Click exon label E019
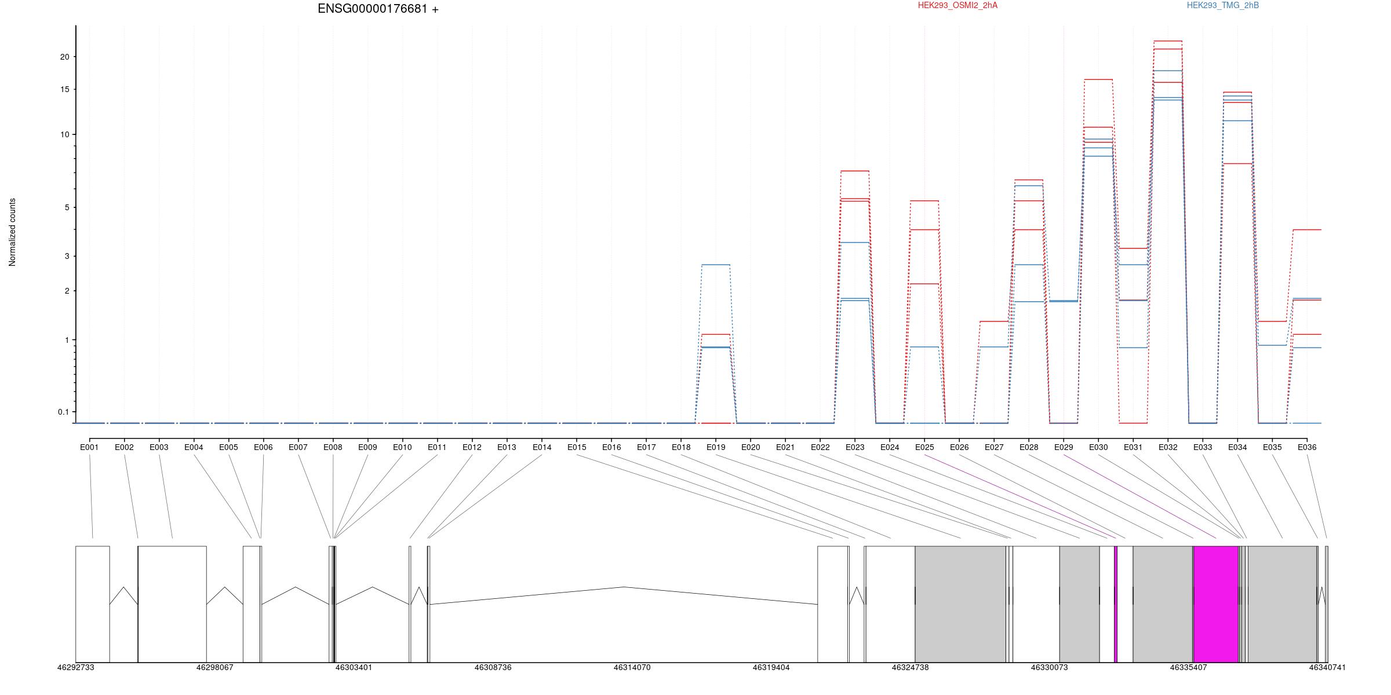 (716, 447)
